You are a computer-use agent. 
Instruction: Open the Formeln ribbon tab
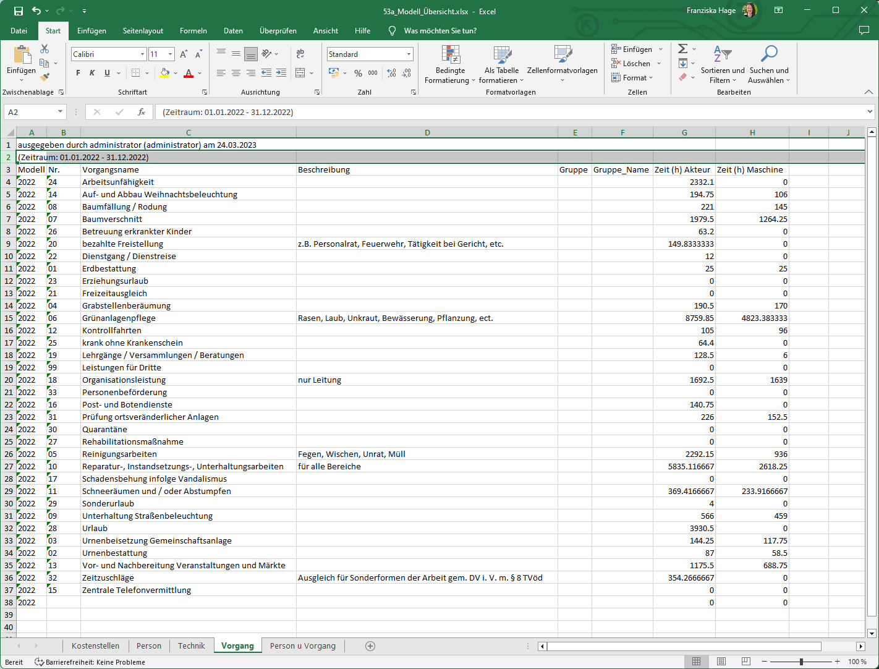click(193, 31)
